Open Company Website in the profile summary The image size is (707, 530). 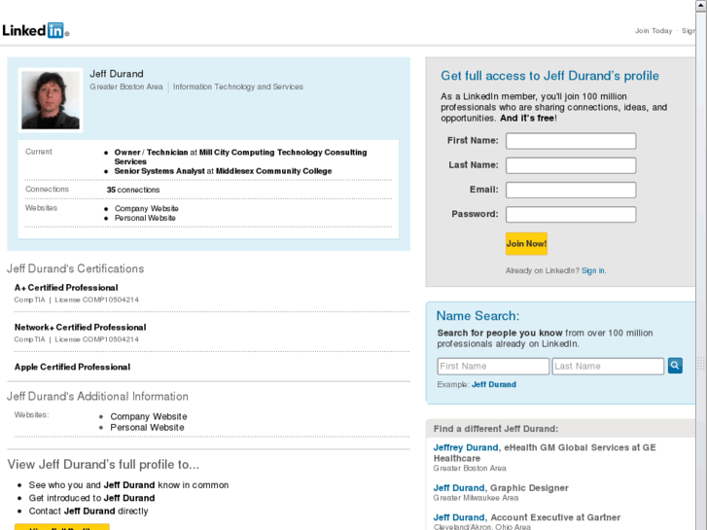[x=147, y=208]
